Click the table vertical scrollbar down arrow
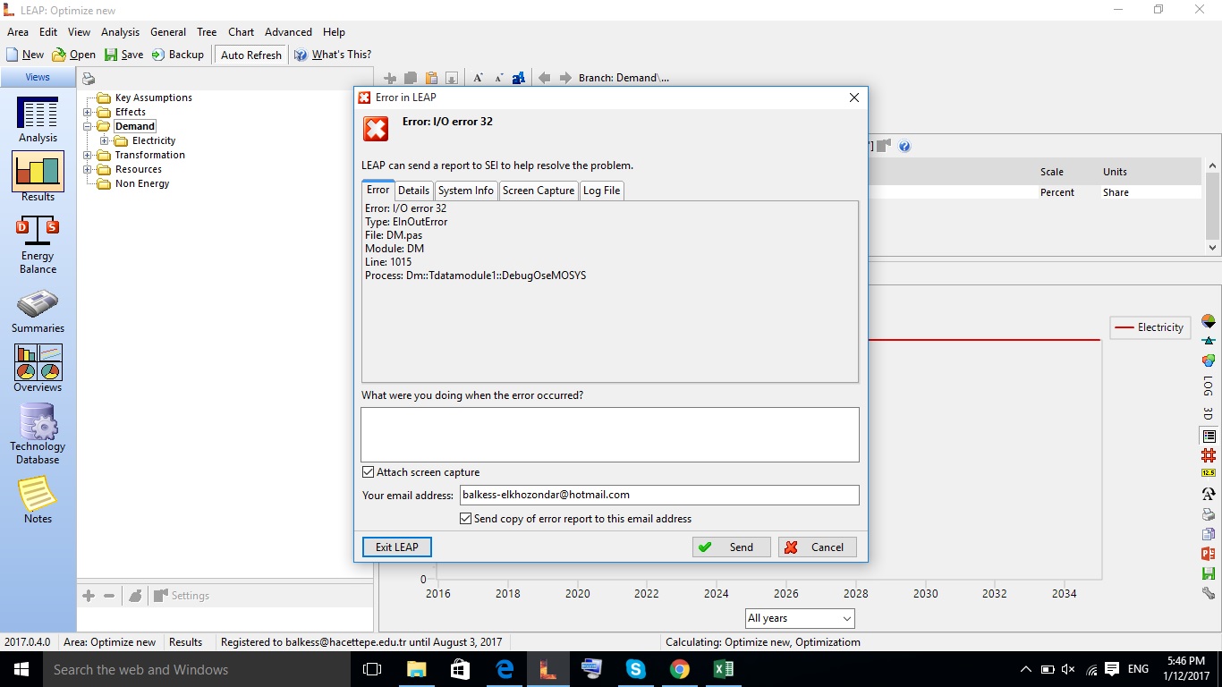The image size is (1222, 687). point(1214,248)
